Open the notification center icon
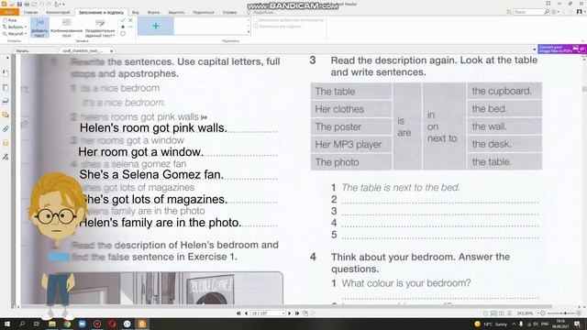Screen dimensions: 587x330 [577, 324]
